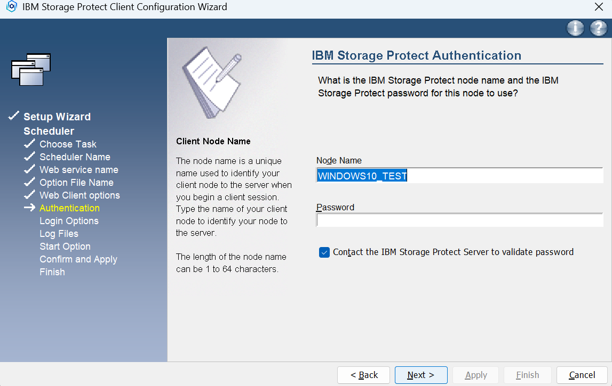Viewport: 612px width, 386px height.
Task: Go back with the Back button
Action: 363,375
